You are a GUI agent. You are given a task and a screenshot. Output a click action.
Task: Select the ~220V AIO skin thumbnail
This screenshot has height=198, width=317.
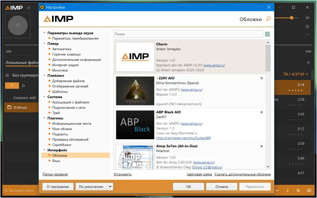(x=135, y=91)
